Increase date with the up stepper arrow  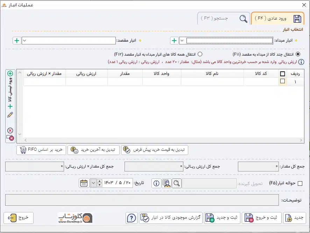click(99, 181)
